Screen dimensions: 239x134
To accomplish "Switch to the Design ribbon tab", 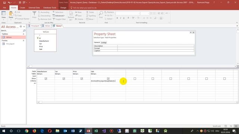I will pos(63,7).
